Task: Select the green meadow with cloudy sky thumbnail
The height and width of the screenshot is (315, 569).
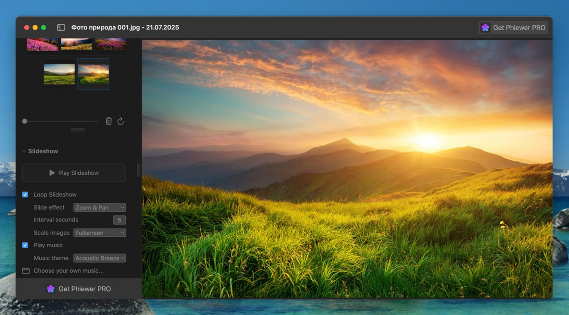Action: pyautogui.click(x=59, y=74)
